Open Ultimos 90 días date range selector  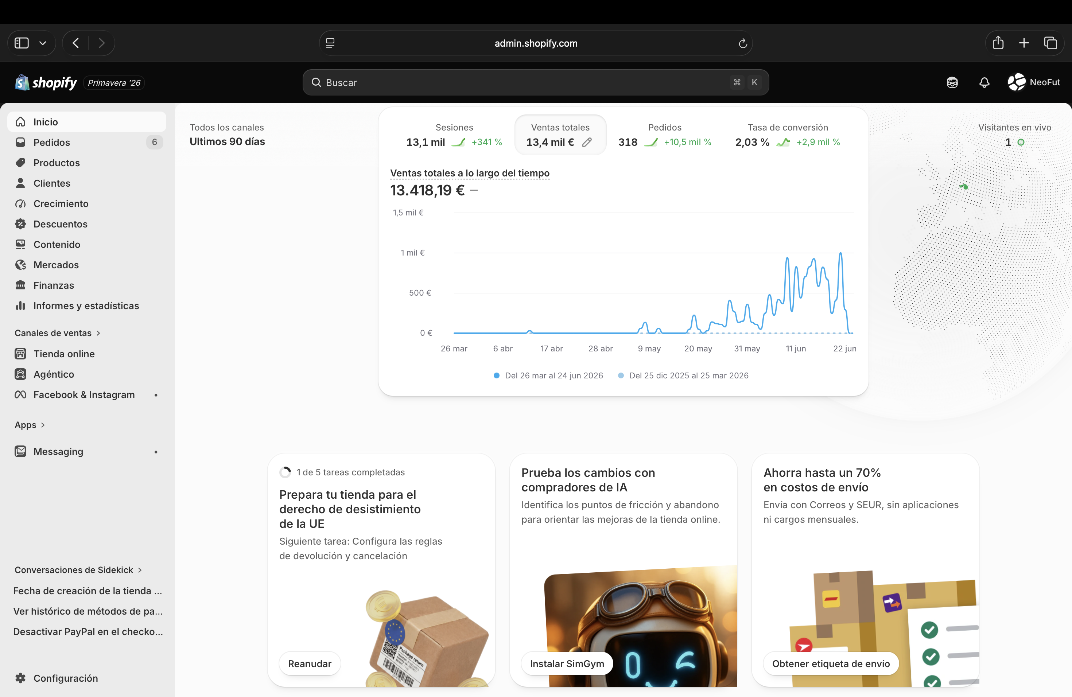[228, 141]
